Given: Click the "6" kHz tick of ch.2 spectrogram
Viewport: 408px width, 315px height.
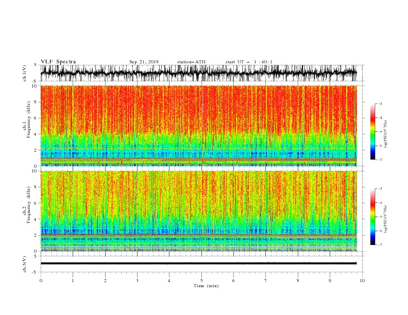Looking at the screenshot, I should [36, 203].
